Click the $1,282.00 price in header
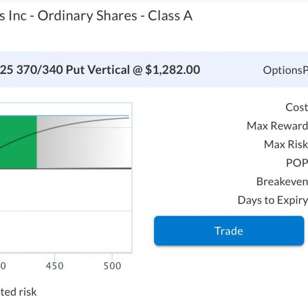Screen dimensions: 308x308 tap(172, 70)
